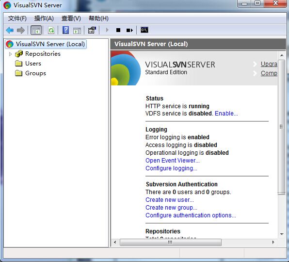
Task: Minimize the VisualSVN Server window
Action: click(x=244, y=3)
